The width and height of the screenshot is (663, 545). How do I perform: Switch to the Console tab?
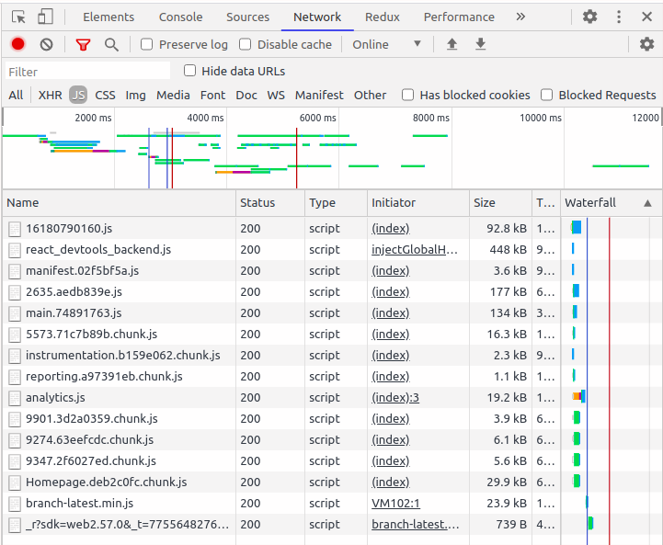point(180,17)
